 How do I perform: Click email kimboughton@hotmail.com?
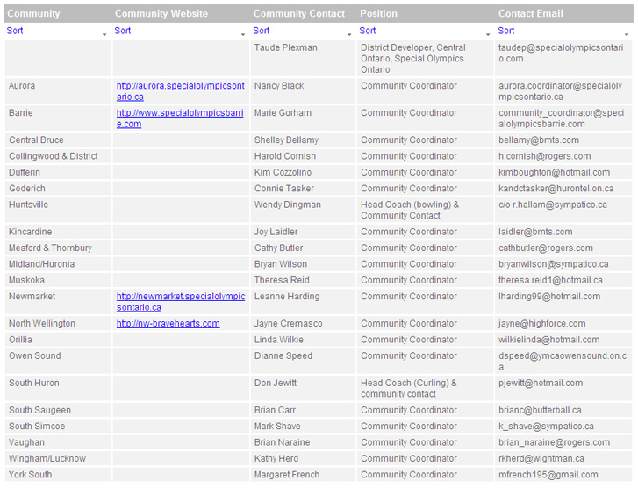(x=554, y=173)
